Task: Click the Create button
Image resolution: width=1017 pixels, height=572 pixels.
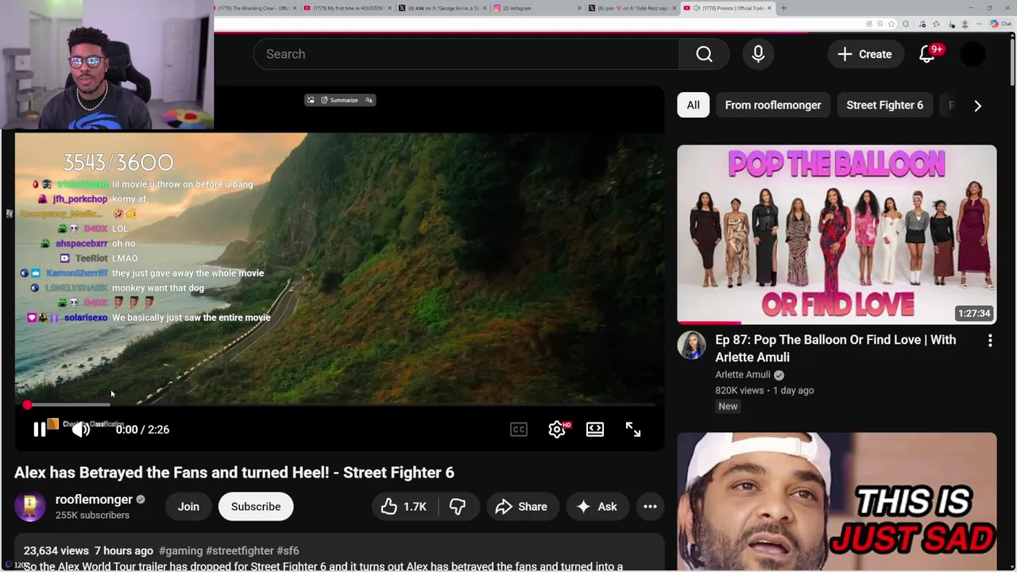Action: point(864,54)
